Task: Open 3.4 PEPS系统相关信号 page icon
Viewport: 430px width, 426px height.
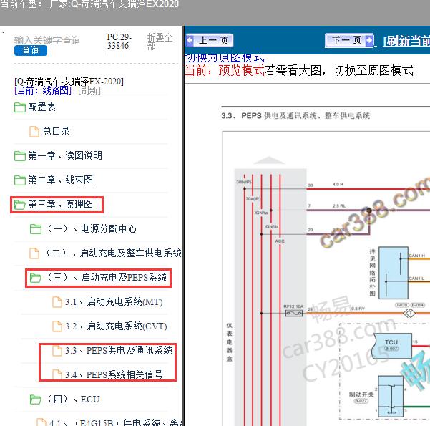Action: pos(57,374)
